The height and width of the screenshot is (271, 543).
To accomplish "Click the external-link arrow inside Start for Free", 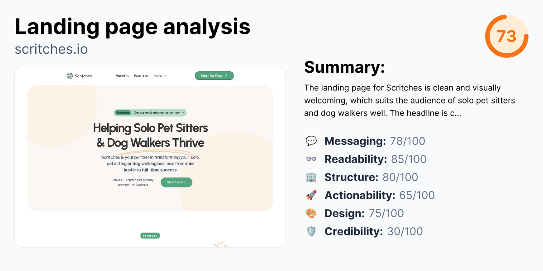I will pos(226,75).
